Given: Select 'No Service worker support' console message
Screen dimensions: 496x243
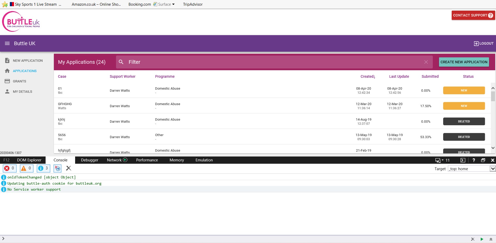Looking at the screenshot, I should [x=34, y=189].
